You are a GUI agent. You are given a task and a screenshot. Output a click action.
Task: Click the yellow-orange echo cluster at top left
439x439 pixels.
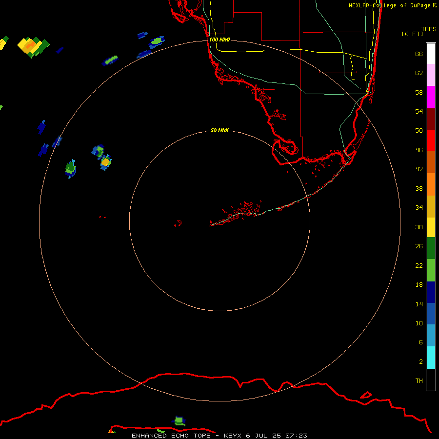point(33,47)
